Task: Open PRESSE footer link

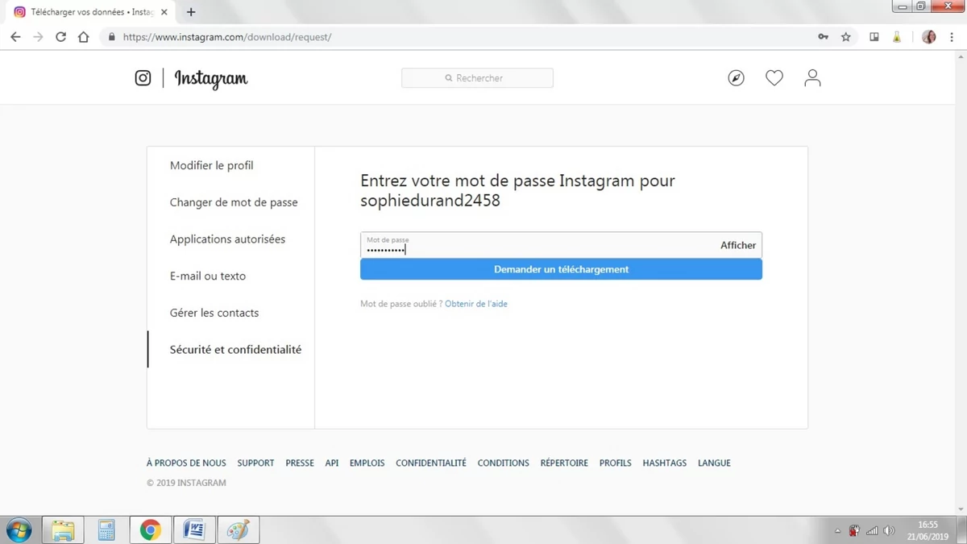Action: pyautogui.click(x=300, y=463)
